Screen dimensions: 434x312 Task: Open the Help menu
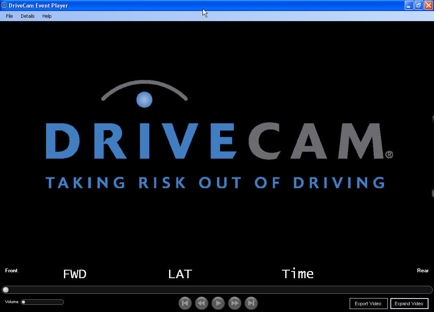[x=47, y=16]
